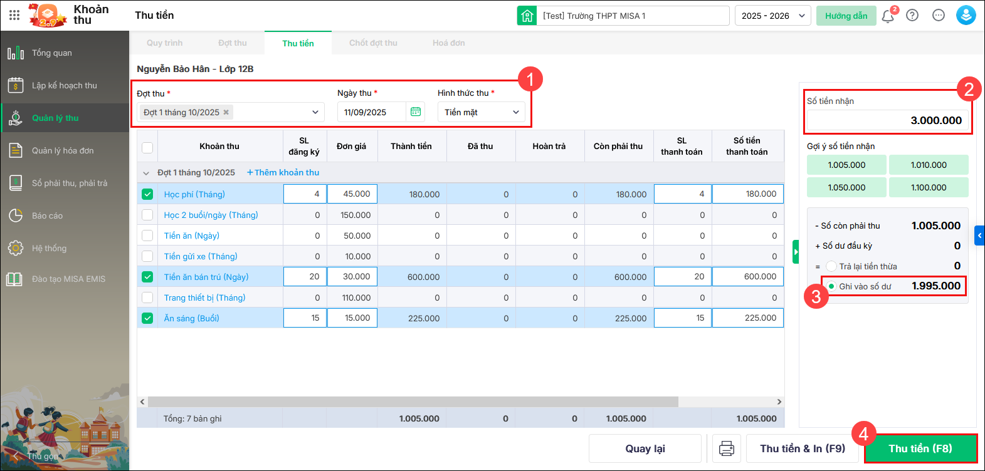The image size is (985, 471).
Task: Switch to the Chốt đợt thu tab
Action: (x=373, y=43)
